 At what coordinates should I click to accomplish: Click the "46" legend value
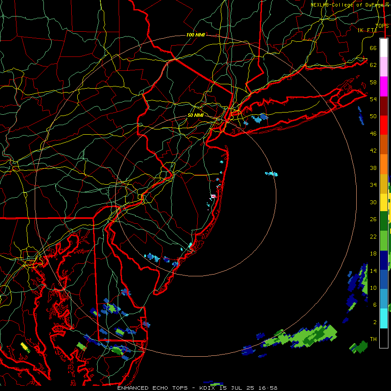(x=373, y=133)
